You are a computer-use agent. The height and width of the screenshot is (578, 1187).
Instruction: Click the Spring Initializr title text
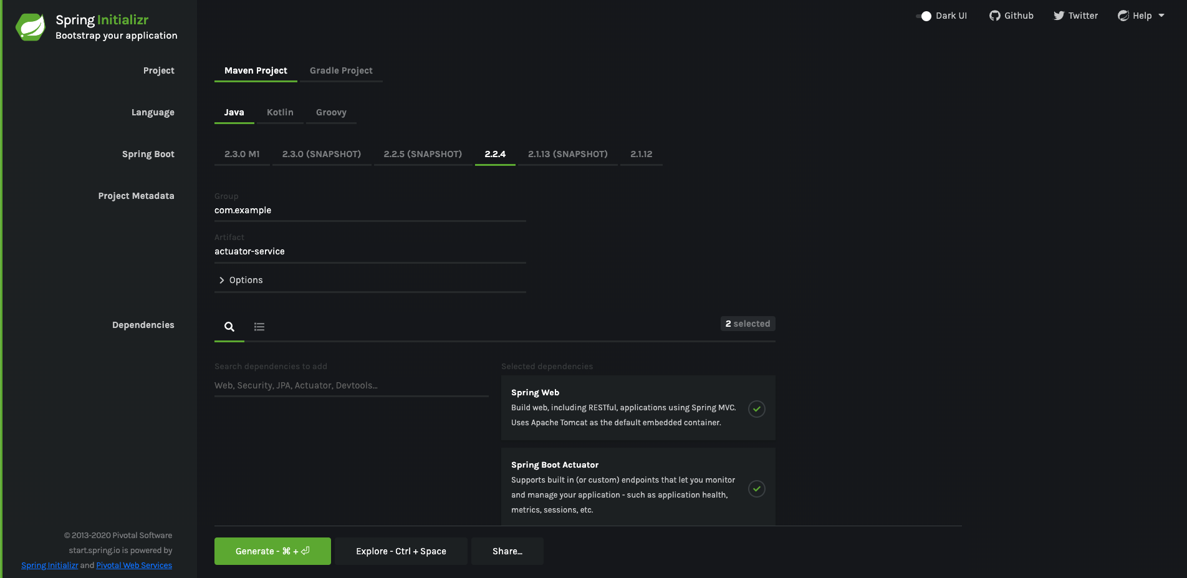pos(102,20)
